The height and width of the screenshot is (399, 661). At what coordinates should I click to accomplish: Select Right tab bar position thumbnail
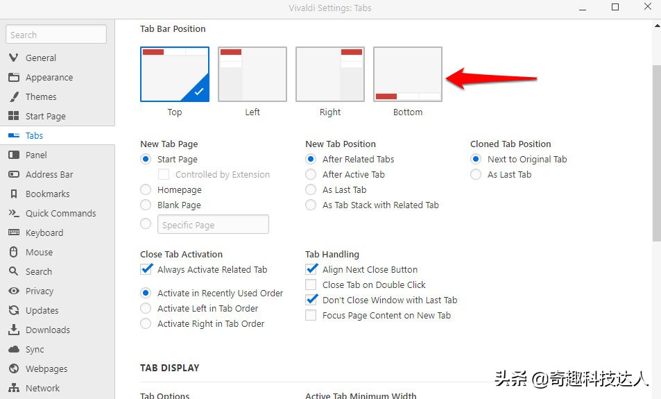(x=330, y=74)
